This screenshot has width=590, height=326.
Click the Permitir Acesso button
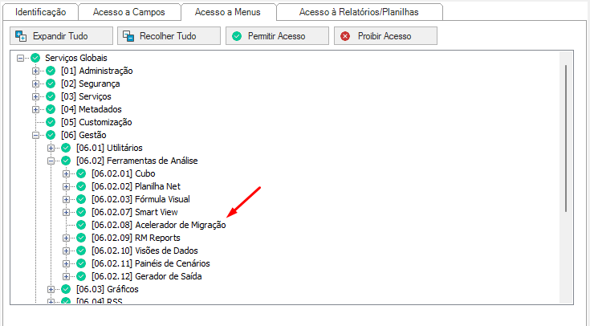(x=277, y=36)
